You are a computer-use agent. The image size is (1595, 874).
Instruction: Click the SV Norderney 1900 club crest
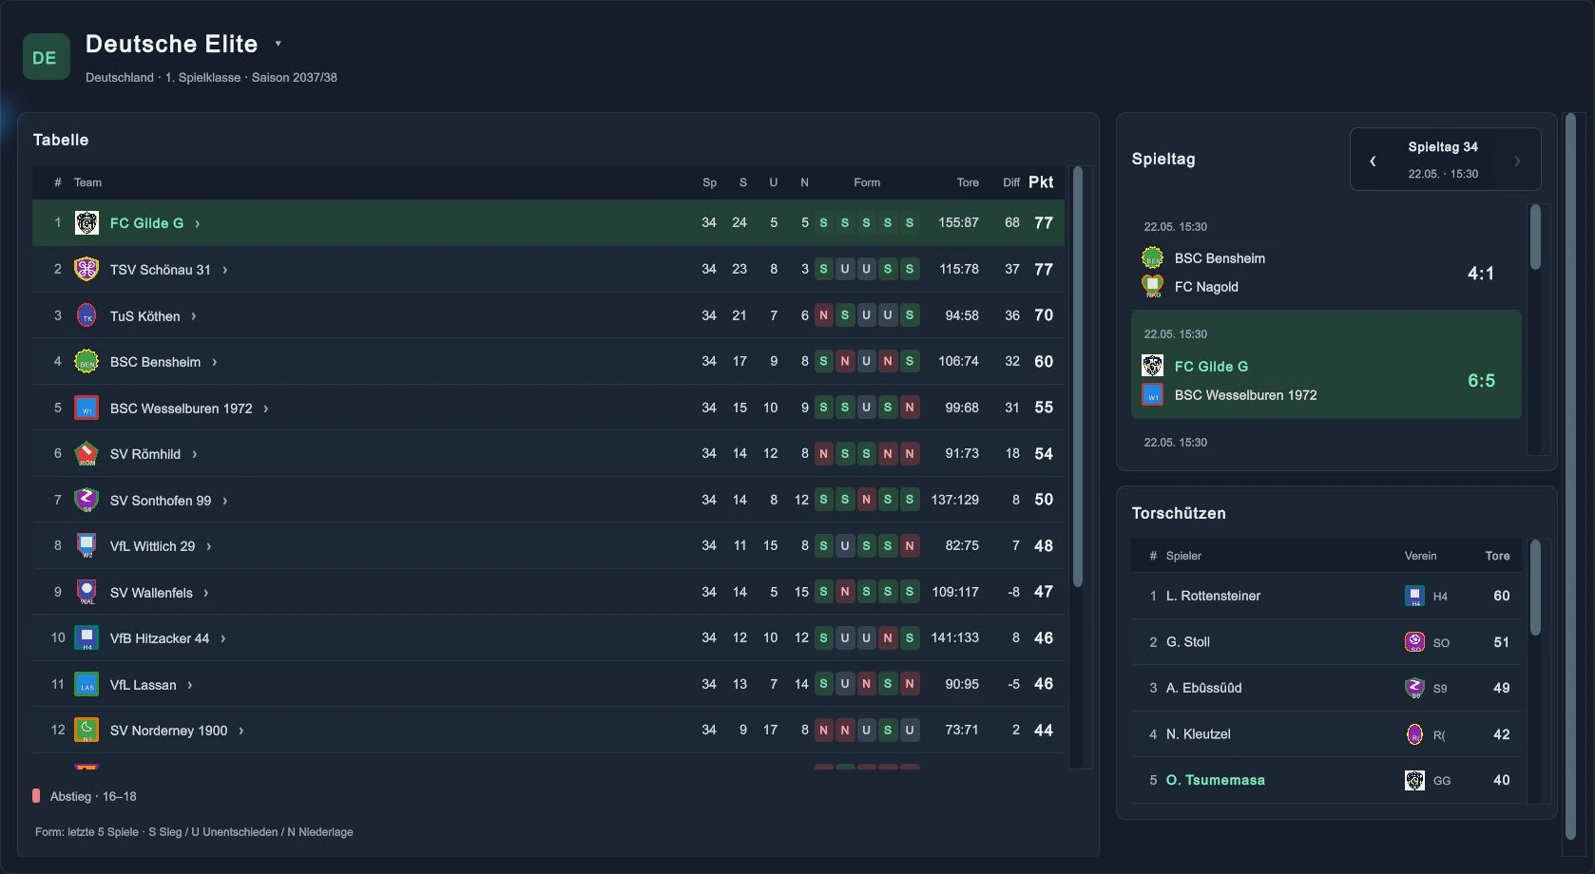point(86,731)
